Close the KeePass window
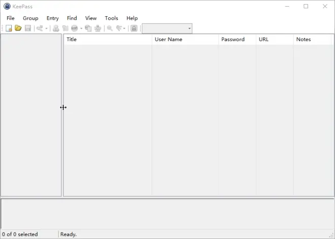The image size is (335, 239). pos(325,7)
